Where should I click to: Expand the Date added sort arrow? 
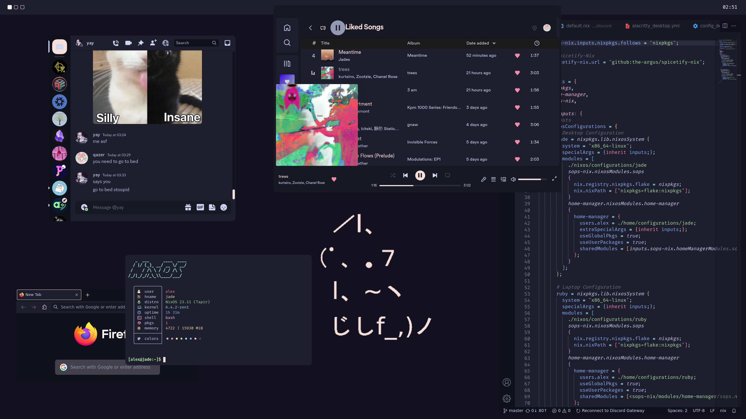coord(494,43)
